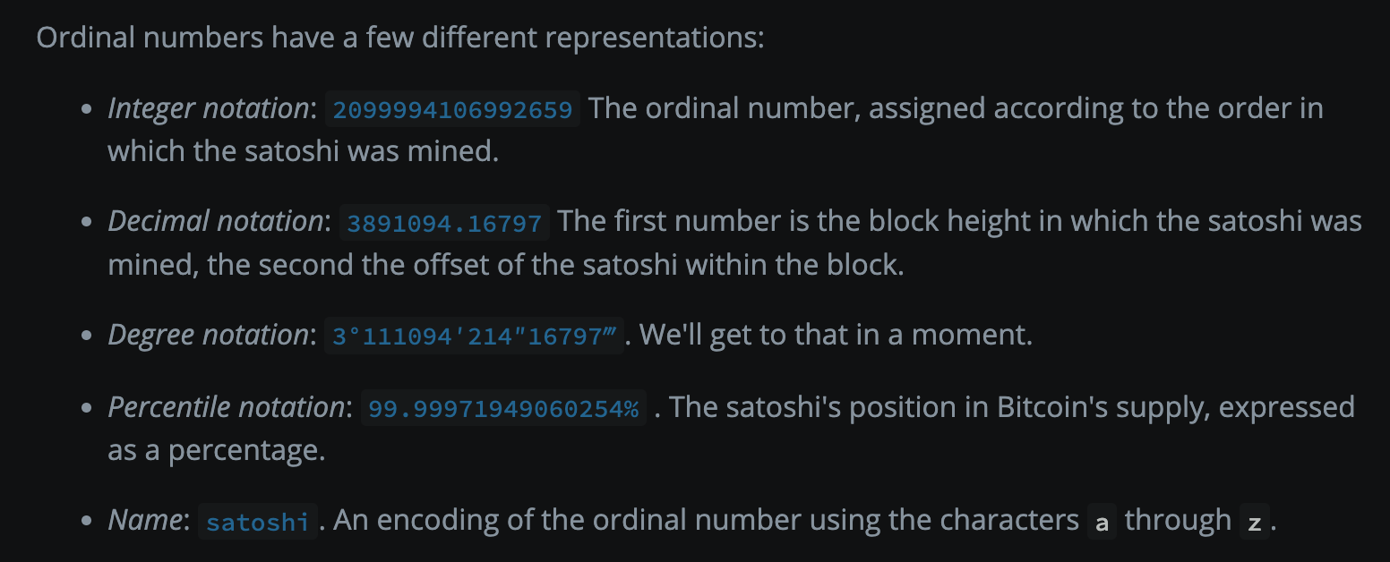This screenshot has height=562, width=1390.
Task: Click the bullet beside Percentile notation
Action: [87, 409]
